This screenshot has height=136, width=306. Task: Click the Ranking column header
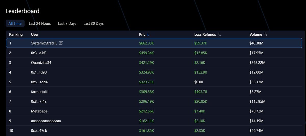point(16,34)
